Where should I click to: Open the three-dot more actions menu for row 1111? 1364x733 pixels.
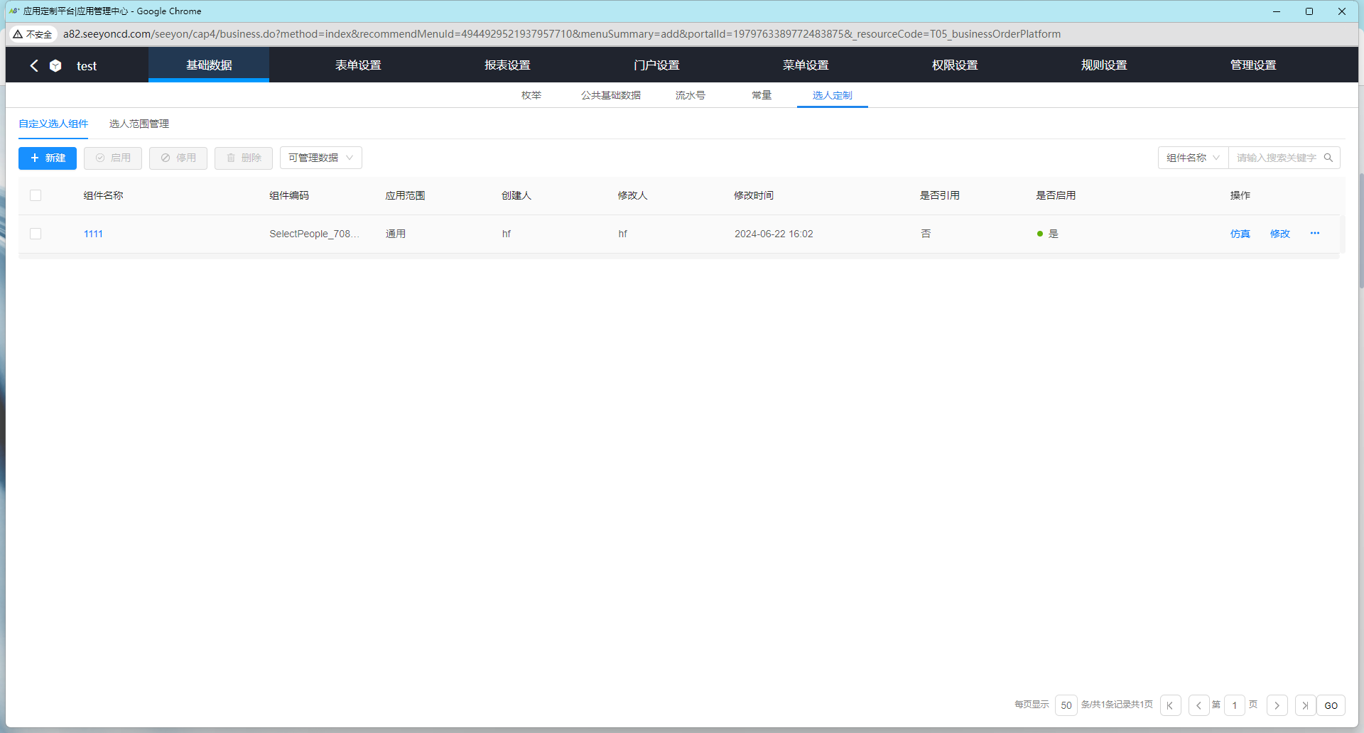point(1314,234)
